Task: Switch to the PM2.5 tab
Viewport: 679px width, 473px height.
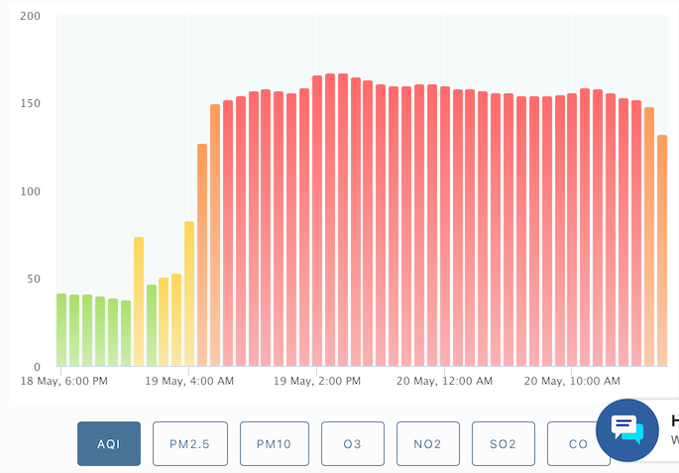Action: coord(190,444)
